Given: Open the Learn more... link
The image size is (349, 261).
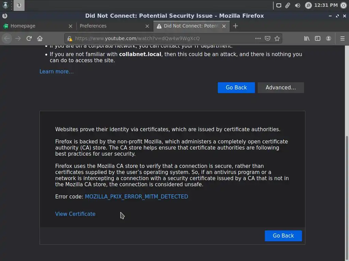Looking at the screenshot, I should pyautogui.click(x=57, y=71).
